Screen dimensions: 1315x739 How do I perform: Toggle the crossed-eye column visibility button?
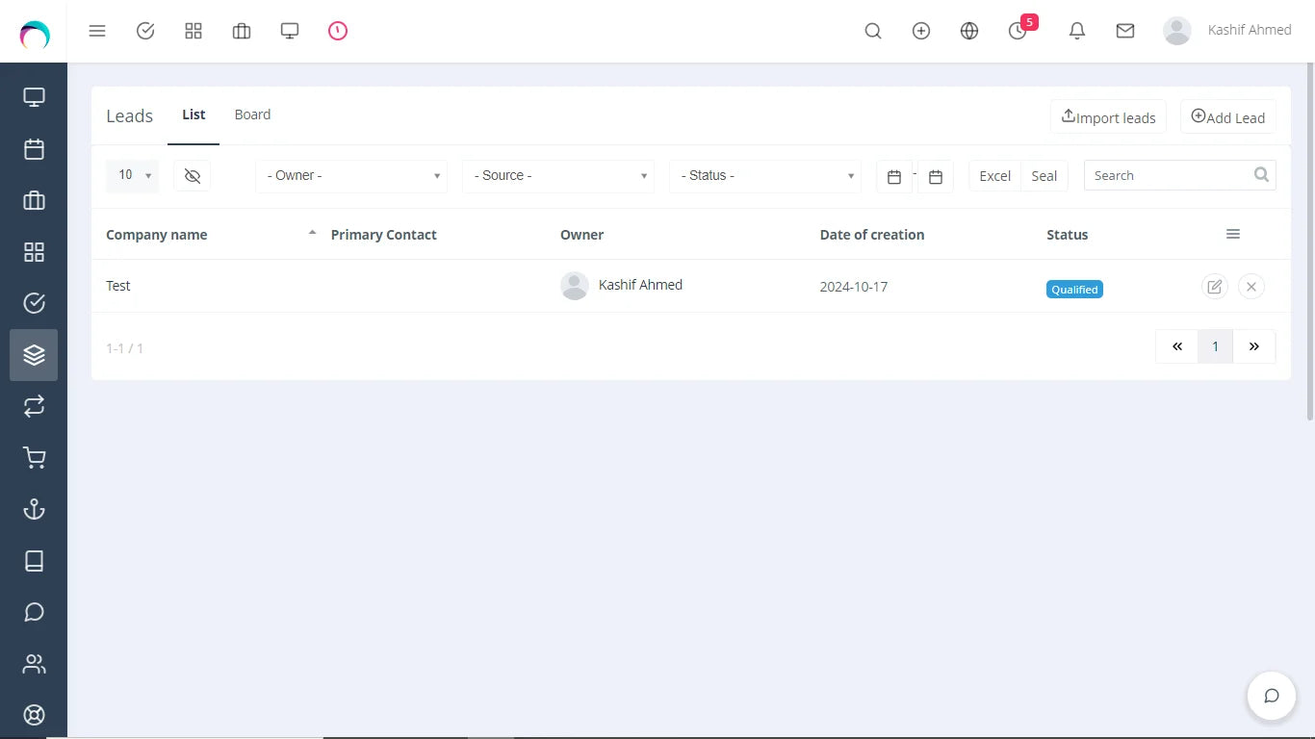pos(193,176)
